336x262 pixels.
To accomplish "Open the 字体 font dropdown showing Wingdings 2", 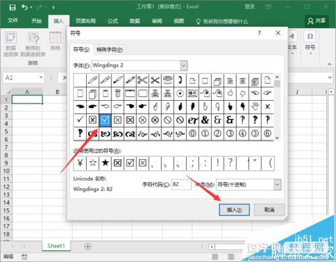I will pyautogui.click(x=183, y=66).
